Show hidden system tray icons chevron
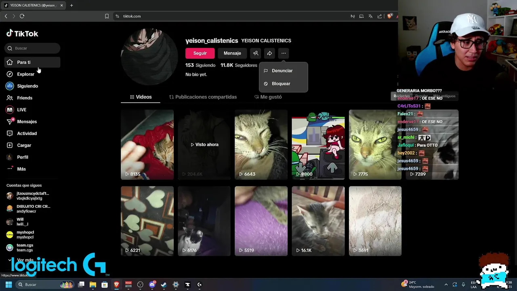Screen dimensions: 517x291 coord(446,285)
